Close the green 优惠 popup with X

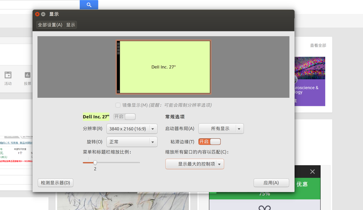[x=312, y=171]
